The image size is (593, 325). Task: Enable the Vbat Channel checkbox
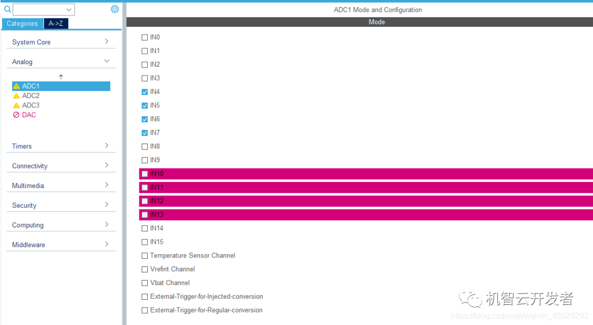(144, 283)
